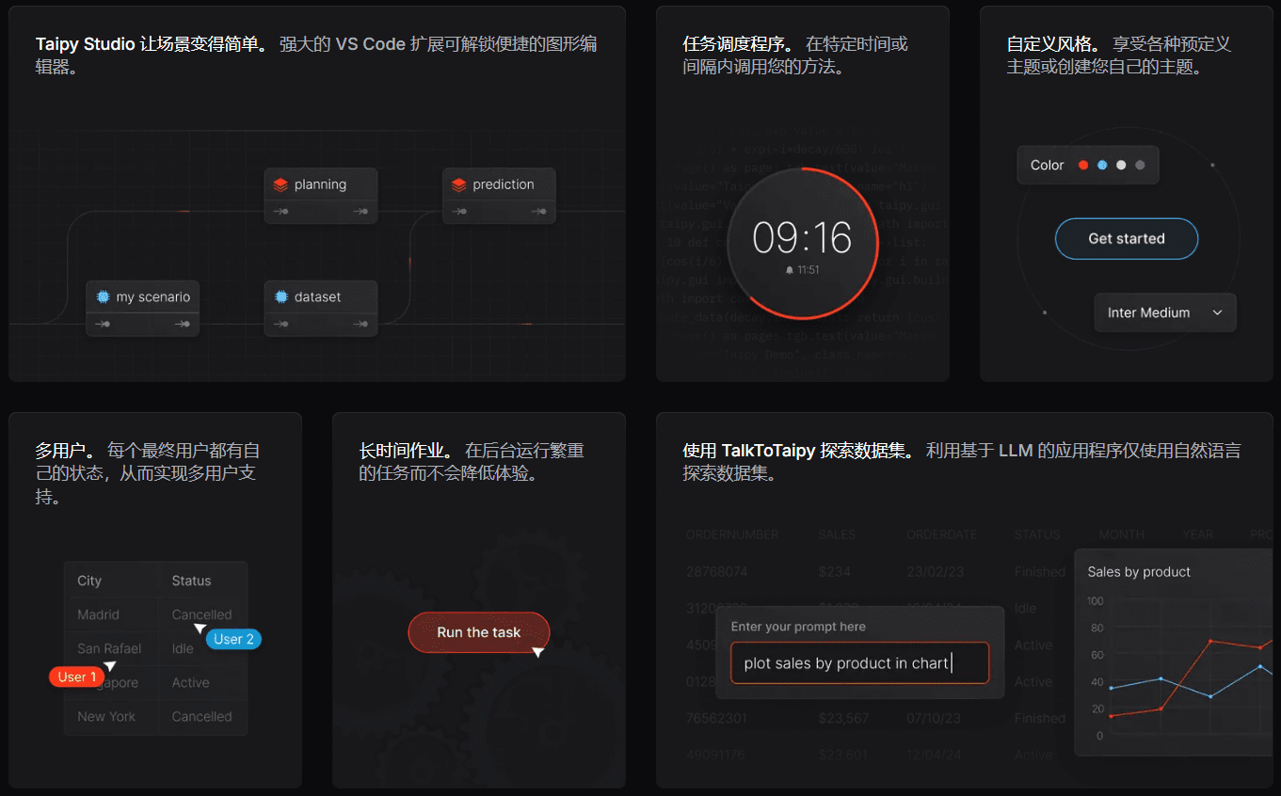The image size is (1281, 796).
Task: Click the alarm bell icon beside 11:51
Action: [x=790, y=270]
